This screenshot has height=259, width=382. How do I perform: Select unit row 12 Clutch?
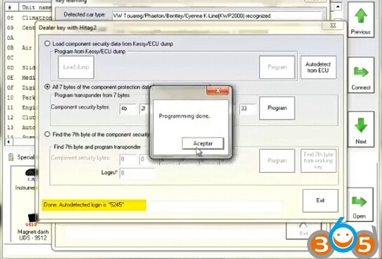coord(21,118)
